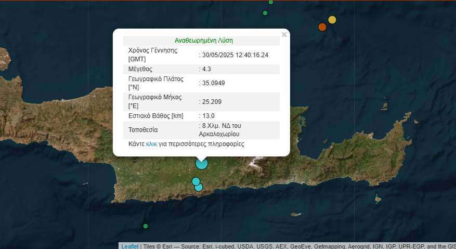
Task: Select the yellow earthquake marker
Action: (x=332, y=20)
